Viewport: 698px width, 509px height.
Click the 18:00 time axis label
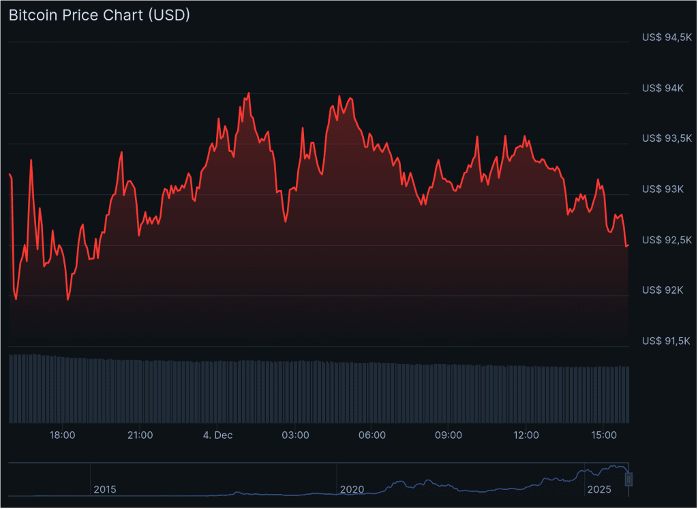click(63, 435)
